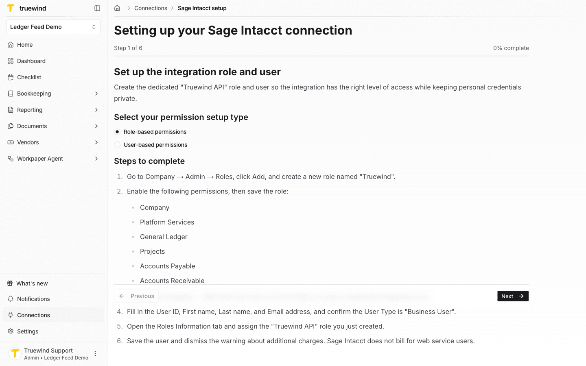
Task: Collapse the sidebar using the panel icon
Action: [97, 8]
